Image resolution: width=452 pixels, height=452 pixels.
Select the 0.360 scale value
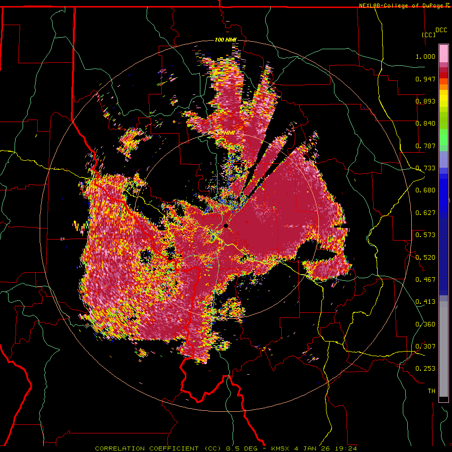[x=425, y=324]
